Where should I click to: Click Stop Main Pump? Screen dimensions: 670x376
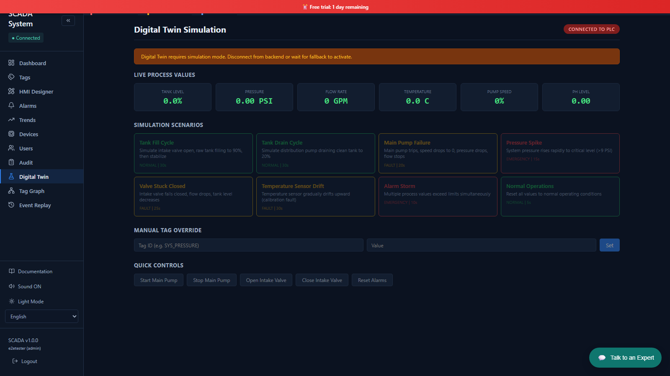tap(211, 280)
